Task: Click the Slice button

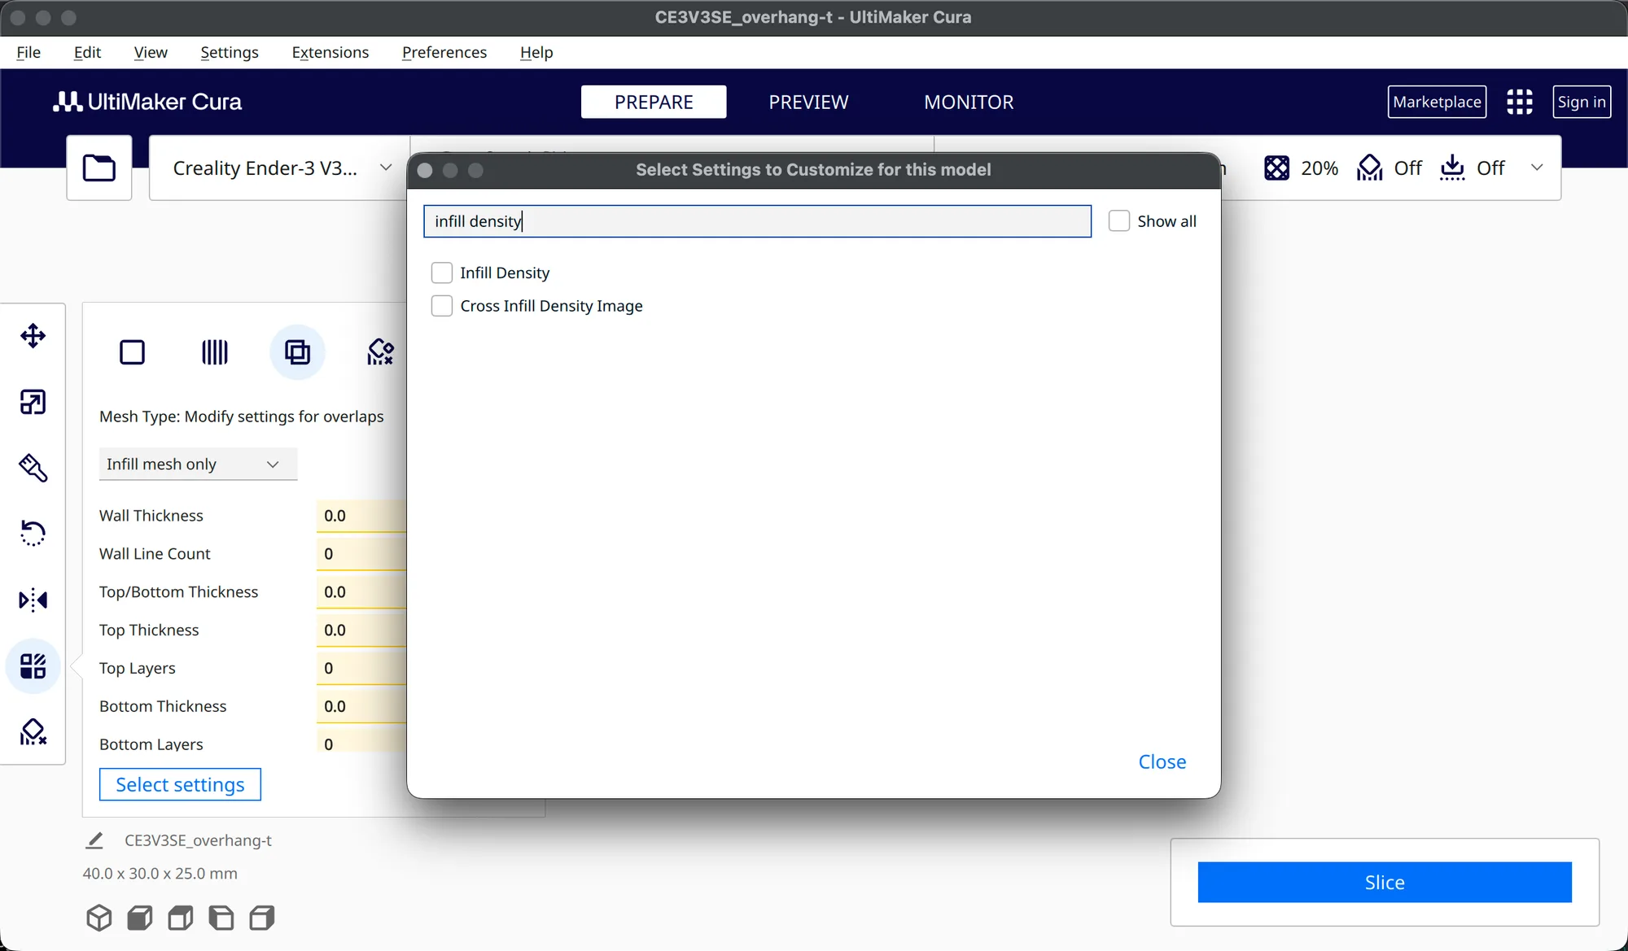Action: pyautogui.click(x=1385, y=882)
